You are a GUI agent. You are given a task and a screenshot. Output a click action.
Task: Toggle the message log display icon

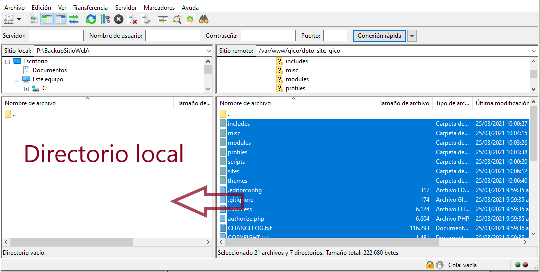click(34, 19)
